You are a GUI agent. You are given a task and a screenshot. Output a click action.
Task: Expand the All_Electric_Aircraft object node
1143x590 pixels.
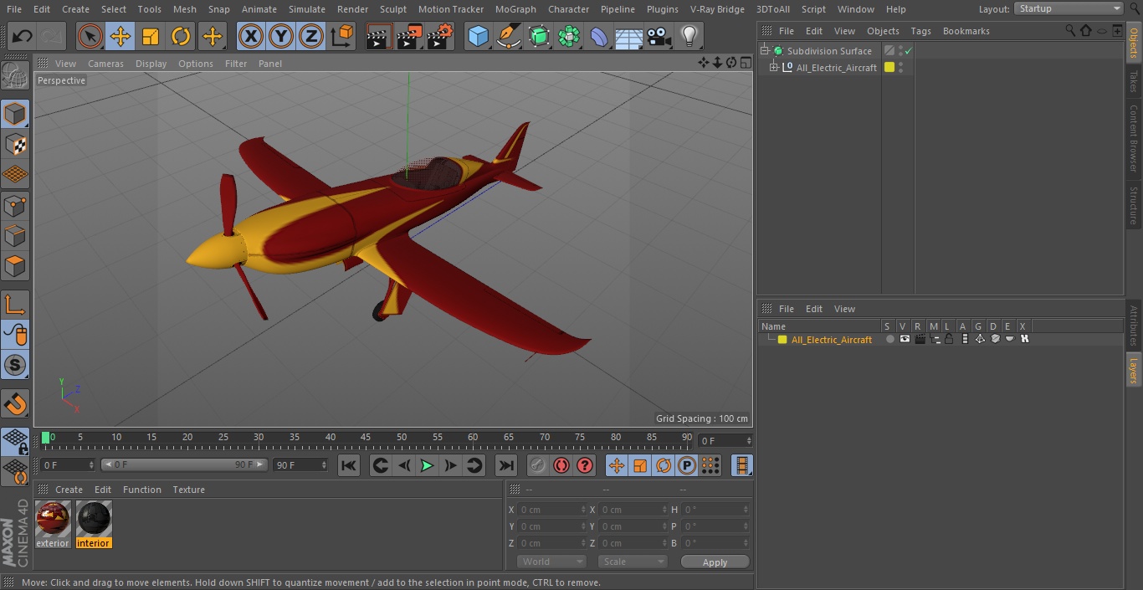click(x=774, y=67)
